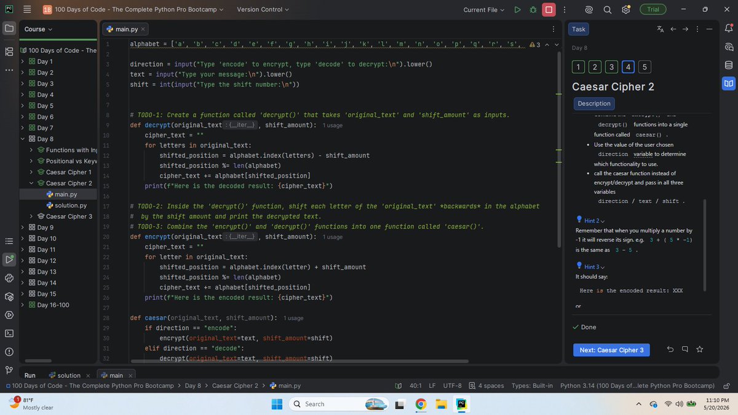
Task: Click the warnings indicator showing 3 problems
Action: 534,45
